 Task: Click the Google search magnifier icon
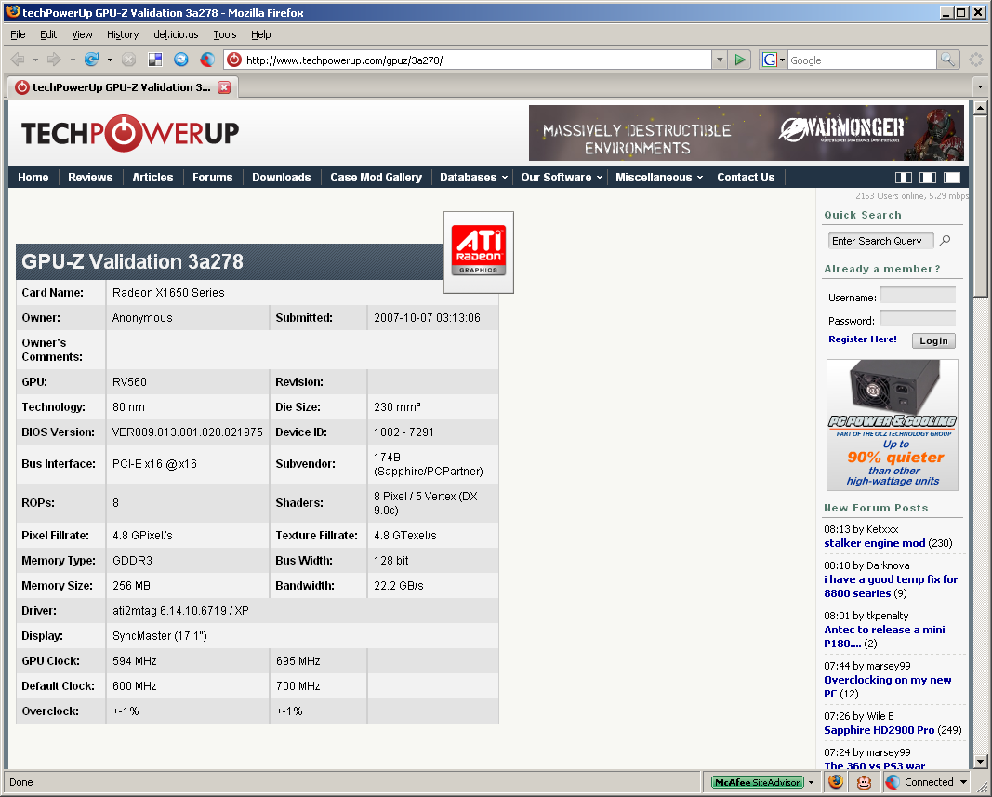tap(947, 60)
